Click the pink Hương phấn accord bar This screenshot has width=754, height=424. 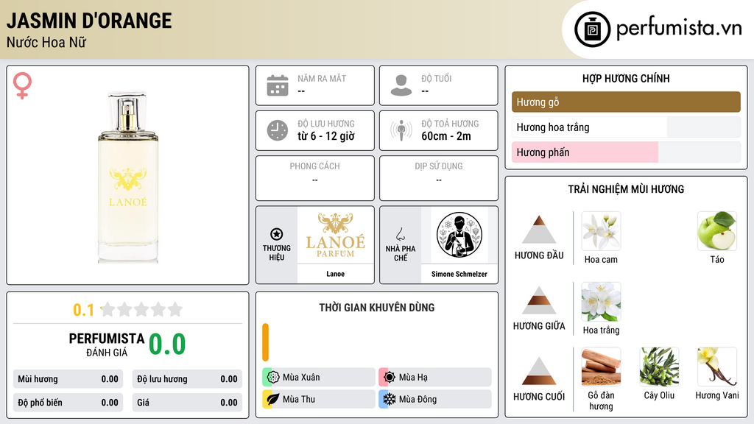pos(626,152)
